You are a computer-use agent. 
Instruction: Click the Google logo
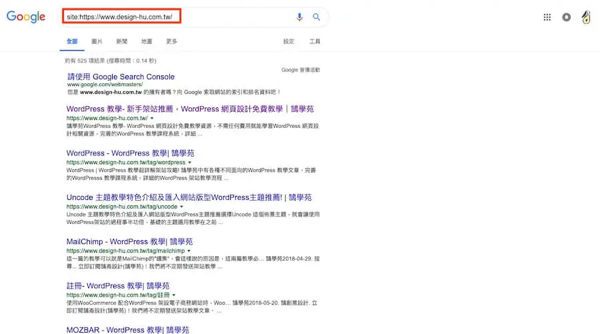click(x=25, y=17)
